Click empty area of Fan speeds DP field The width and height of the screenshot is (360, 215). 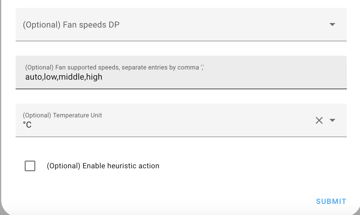click(x=210, y=25)
